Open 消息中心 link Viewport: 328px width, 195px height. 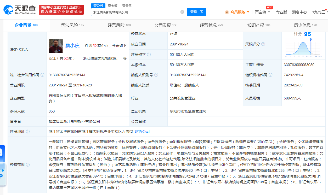299,12
